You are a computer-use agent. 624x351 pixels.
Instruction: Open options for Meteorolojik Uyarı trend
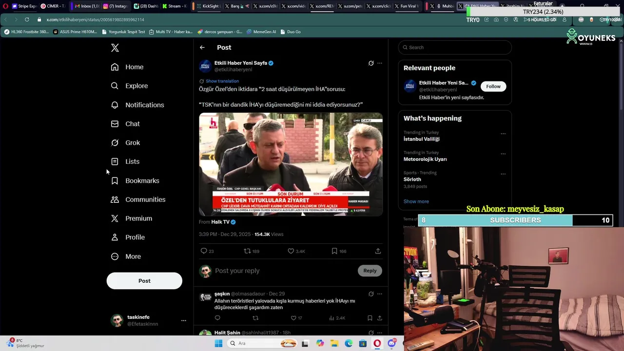(x=503, y=154)
